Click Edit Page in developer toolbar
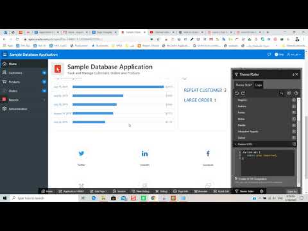The height and width of the screenshot is (231, 308). 98,191
